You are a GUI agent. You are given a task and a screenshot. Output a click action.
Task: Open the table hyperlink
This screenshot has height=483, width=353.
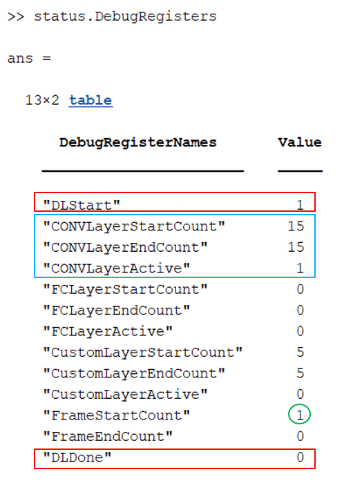[90, 101]
